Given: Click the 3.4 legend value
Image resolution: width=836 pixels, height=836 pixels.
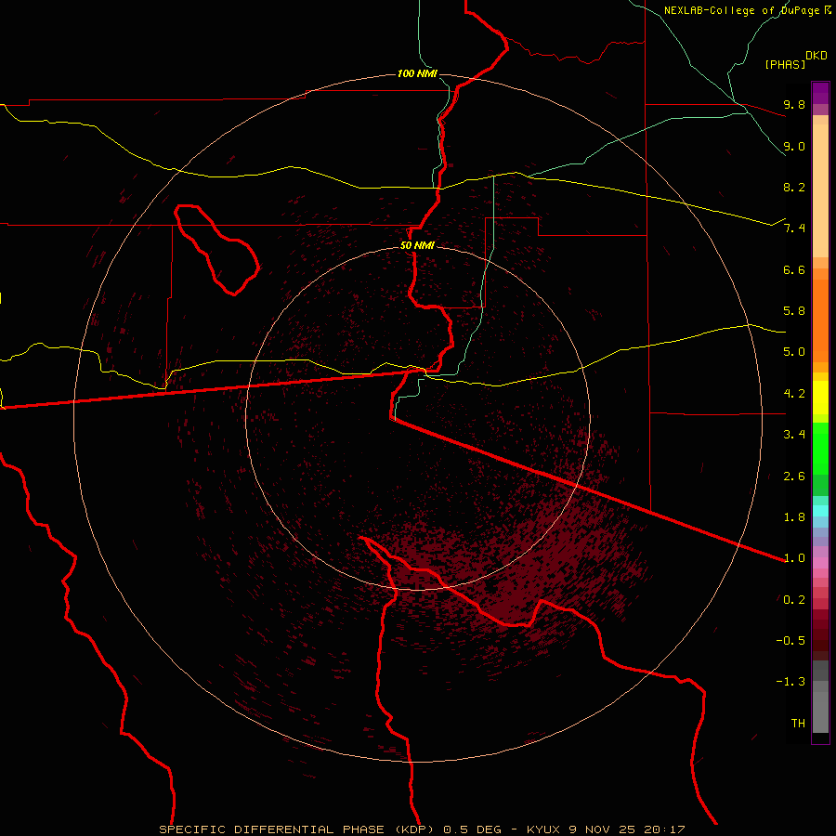Looking at the screenshot, I should 794,435.
